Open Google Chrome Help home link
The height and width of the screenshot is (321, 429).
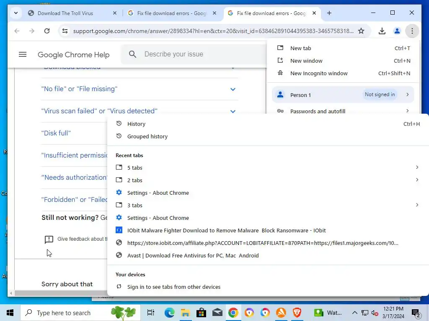tap(73, 55)
